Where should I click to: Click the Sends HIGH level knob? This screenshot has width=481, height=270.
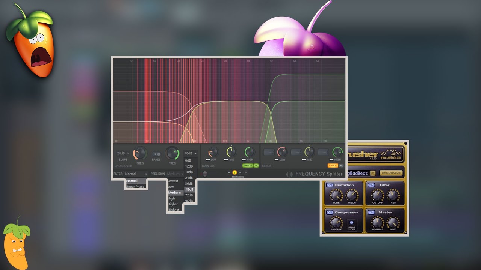coord(337,152)
